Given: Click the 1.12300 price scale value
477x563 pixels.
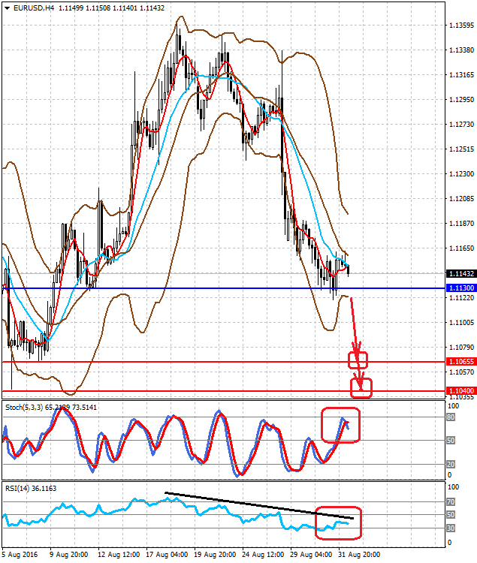Looking at the screenshot, I should point(461,174).
